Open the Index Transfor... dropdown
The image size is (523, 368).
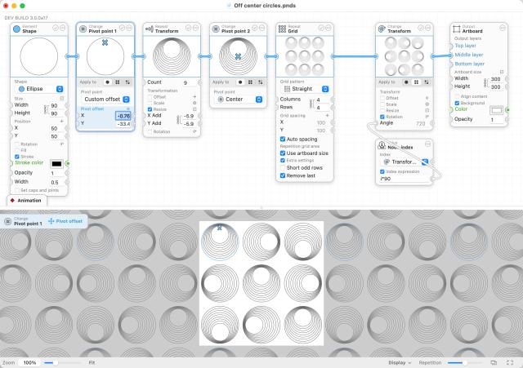[x=405, y=162]
